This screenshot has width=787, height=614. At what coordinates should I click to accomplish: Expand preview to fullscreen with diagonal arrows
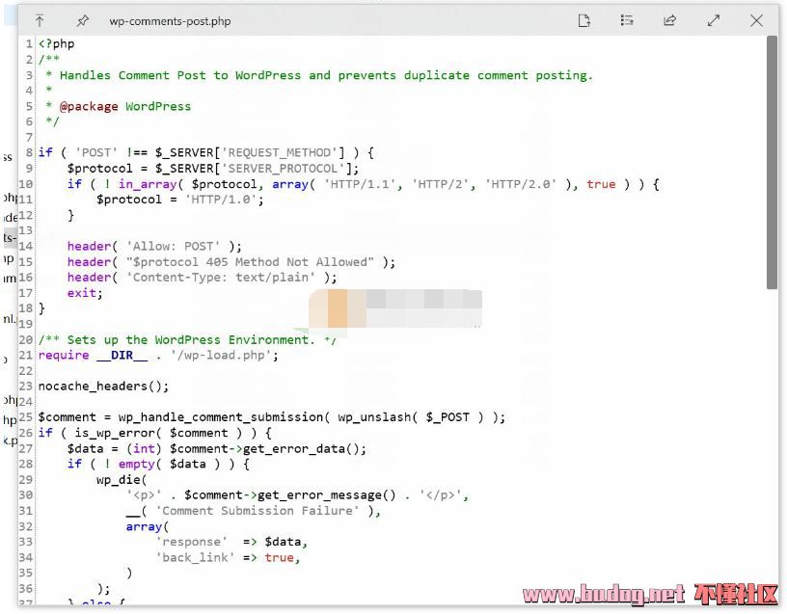click(x=714, y=20)
